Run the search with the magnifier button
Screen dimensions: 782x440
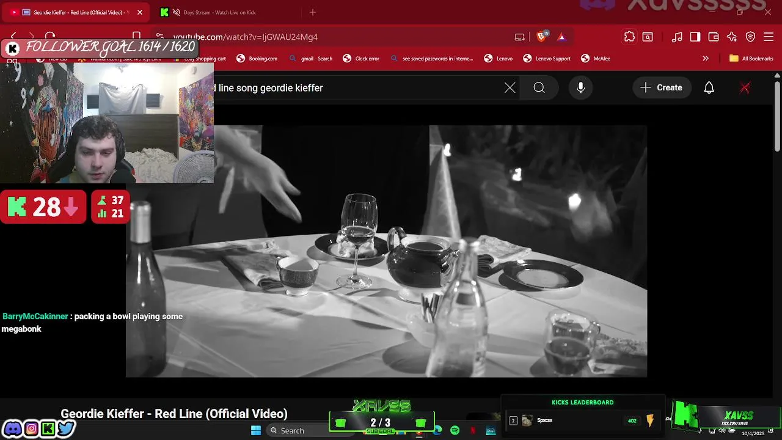tap(539, 88)
